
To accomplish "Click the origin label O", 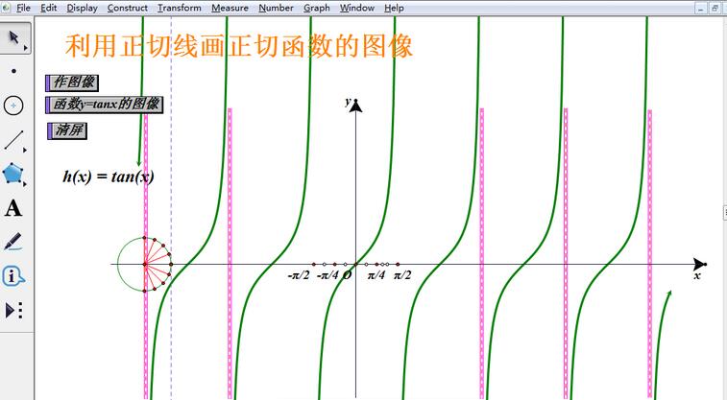I will click(347, 275).
